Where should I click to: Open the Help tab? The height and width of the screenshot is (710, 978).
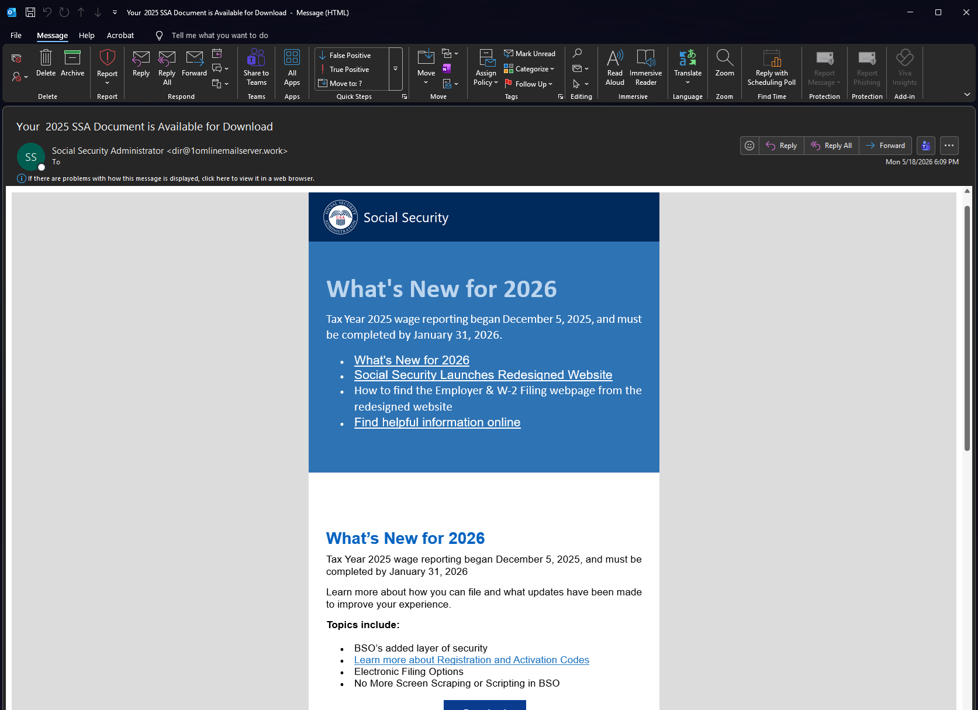[x=87, y=35]
